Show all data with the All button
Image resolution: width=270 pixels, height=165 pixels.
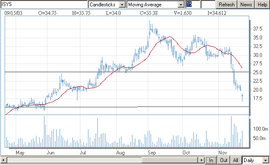236,160
